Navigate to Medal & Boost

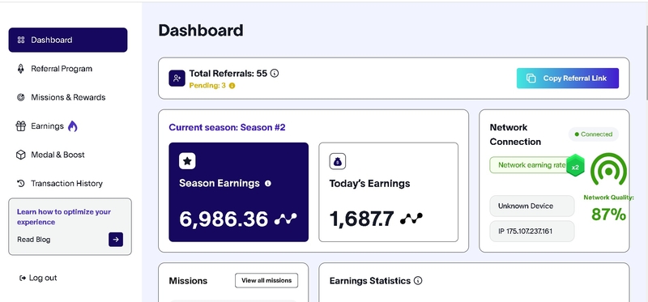(x=58, y=155)
